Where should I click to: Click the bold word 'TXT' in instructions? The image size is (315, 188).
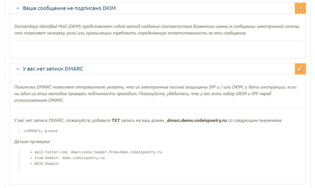tap(116, 120)
